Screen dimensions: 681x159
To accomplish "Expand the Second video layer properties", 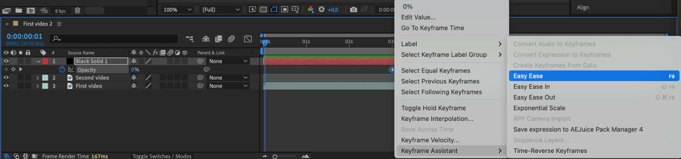I will click(37, 78).
